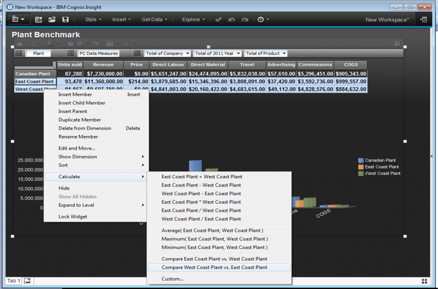Save the workspace using the disk icon

65,19
